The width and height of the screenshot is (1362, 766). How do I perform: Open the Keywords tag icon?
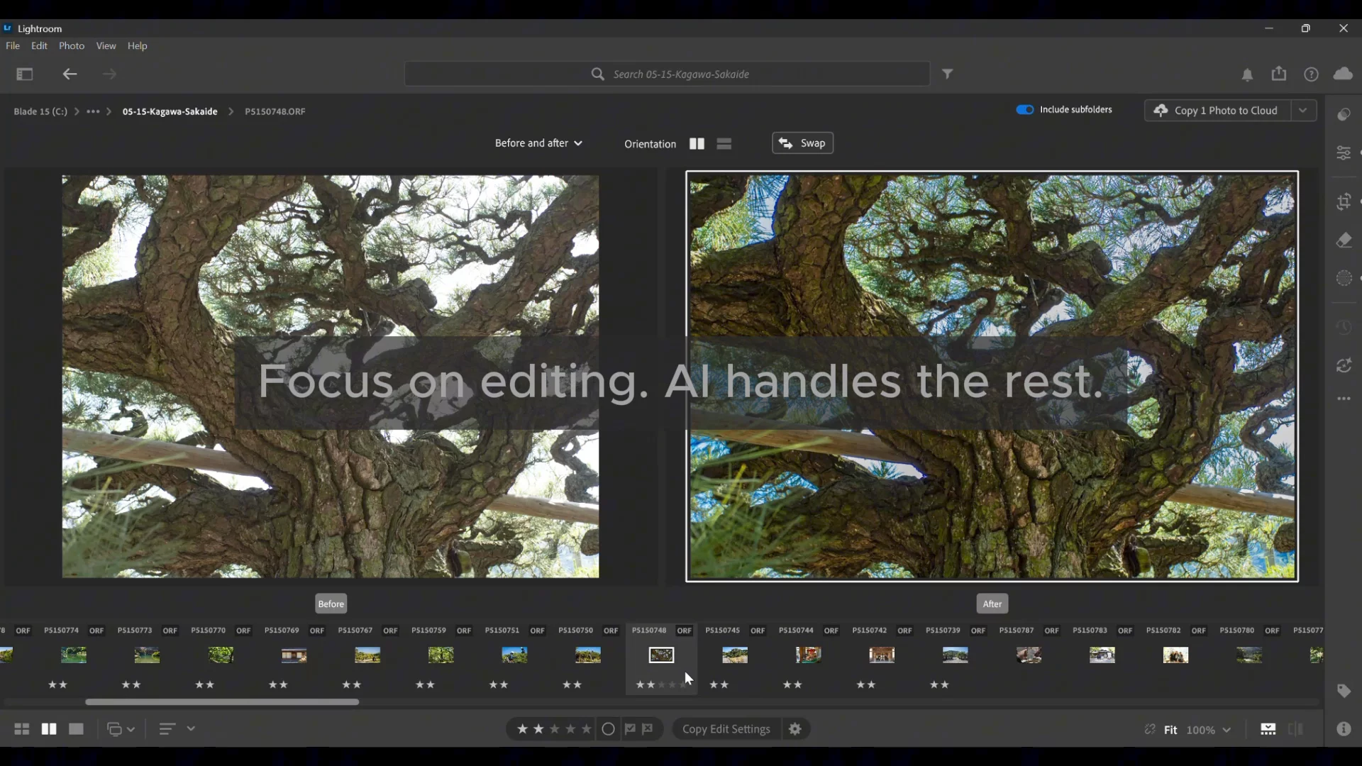[1344, 691]
